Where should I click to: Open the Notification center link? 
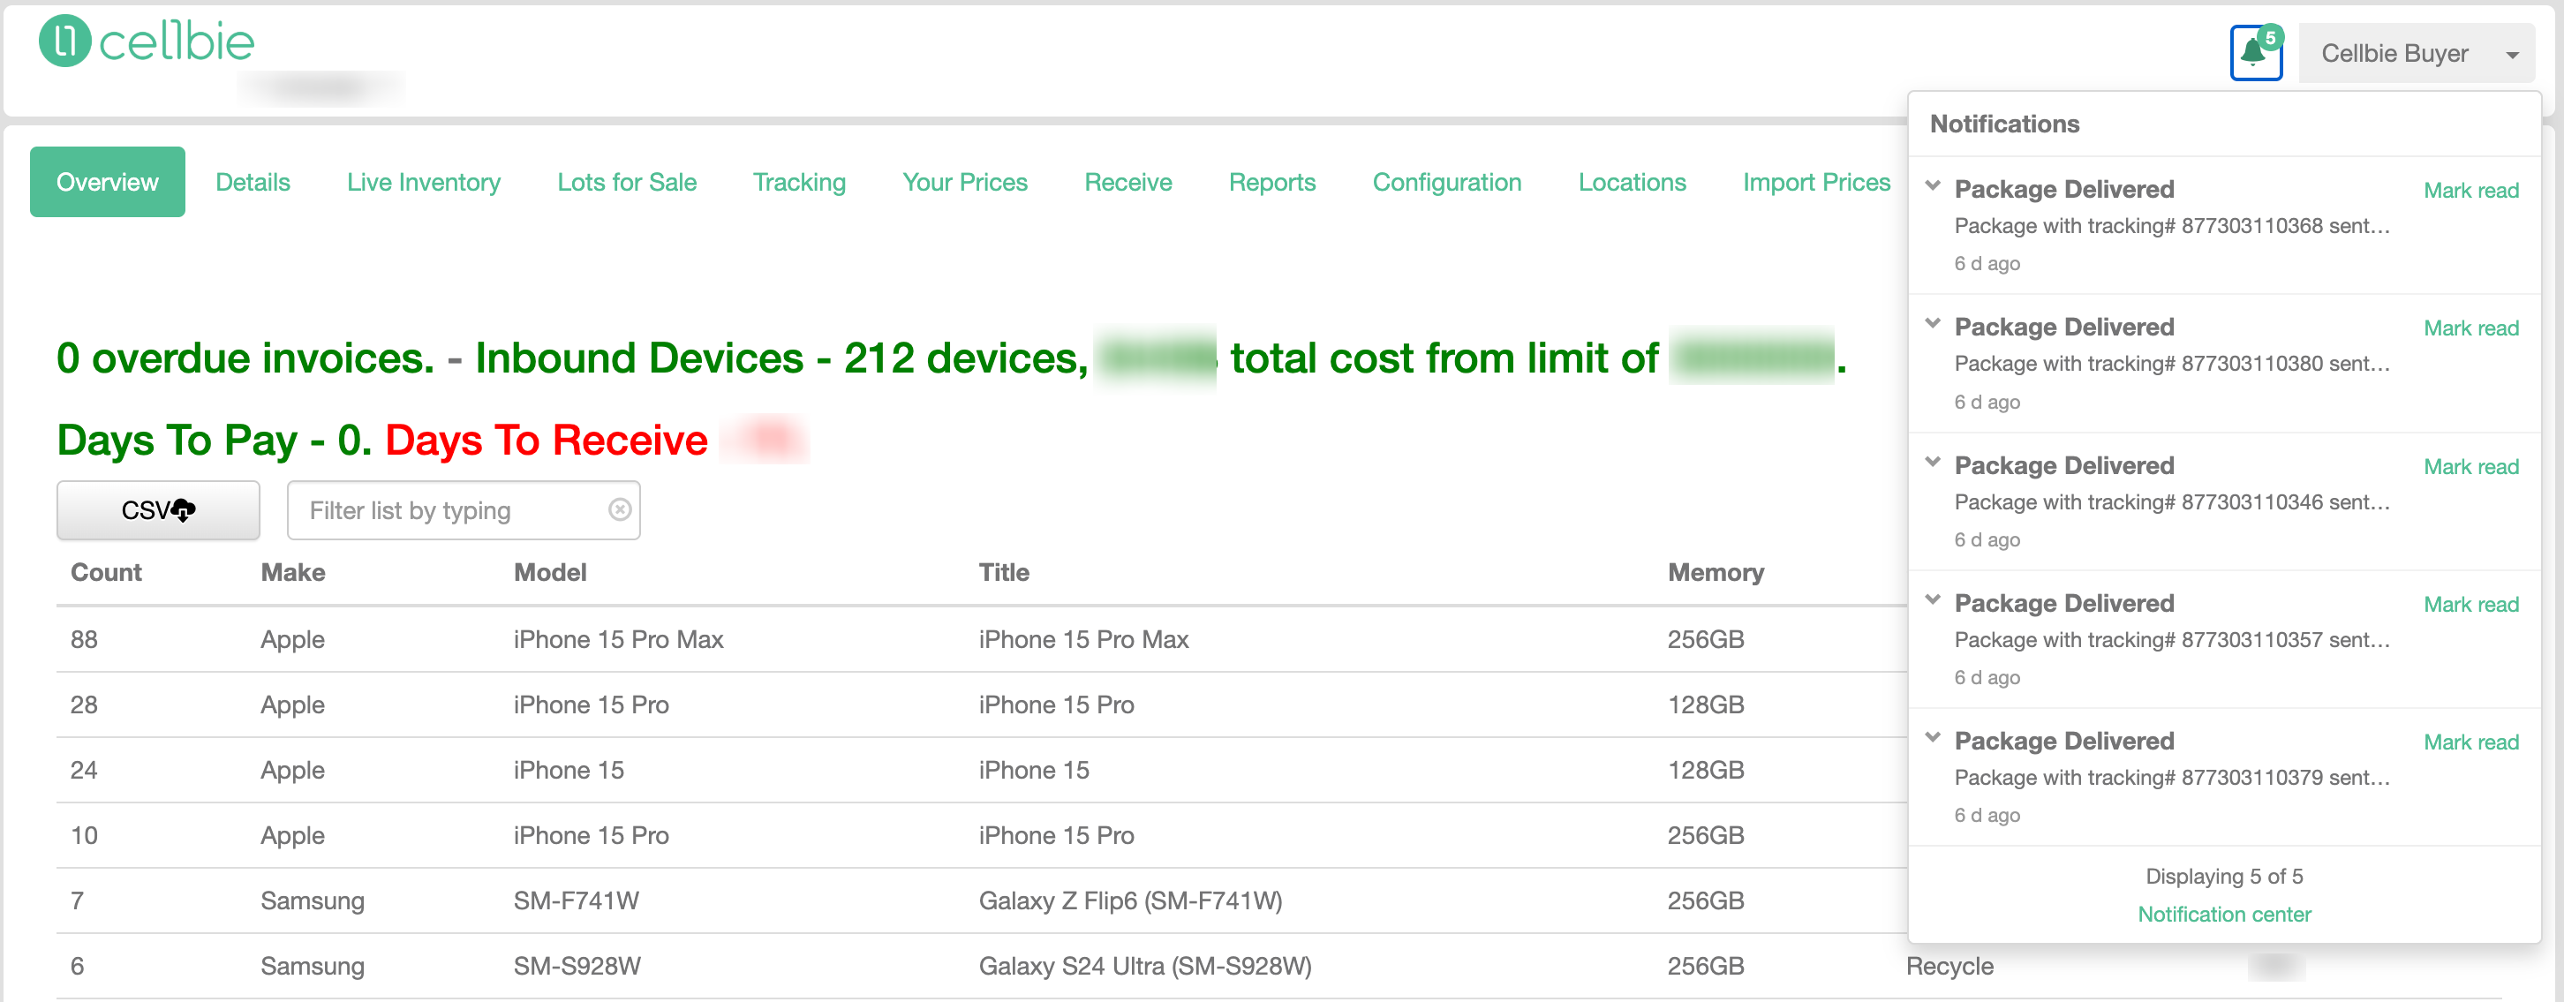[x=2223, y=915]
